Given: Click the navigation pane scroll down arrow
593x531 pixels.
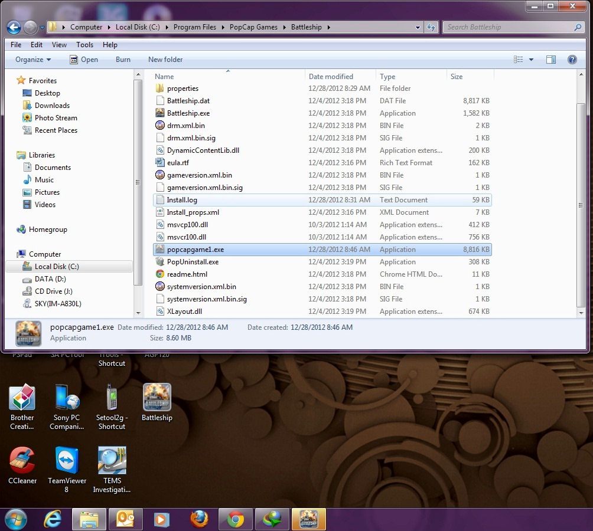Looking at the screenshot, I should [x=138, y=313].
